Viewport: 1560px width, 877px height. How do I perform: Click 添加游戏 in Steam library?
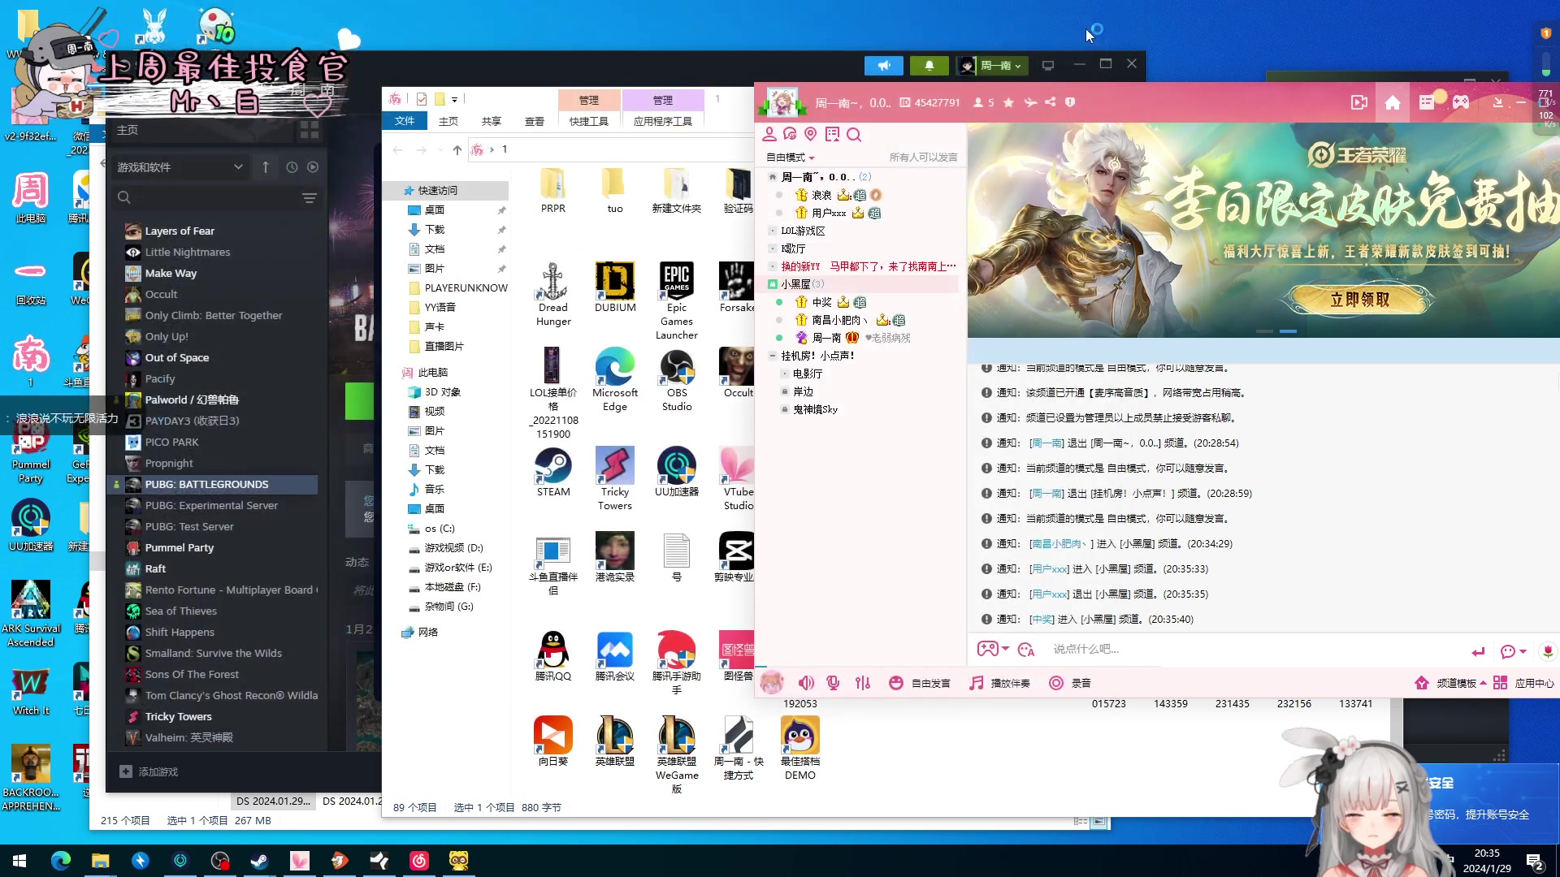(x=149, y=771)
